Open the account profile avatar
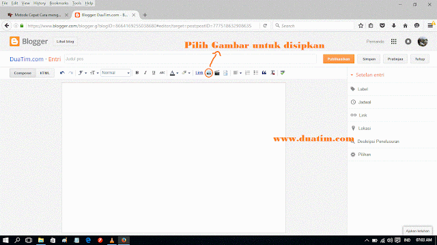 [423, 42]
